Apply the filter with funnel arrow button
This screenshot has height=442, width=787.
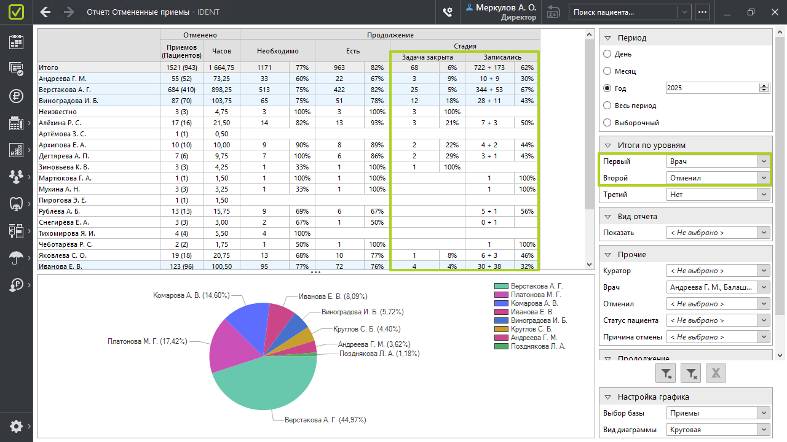(666, 372)
